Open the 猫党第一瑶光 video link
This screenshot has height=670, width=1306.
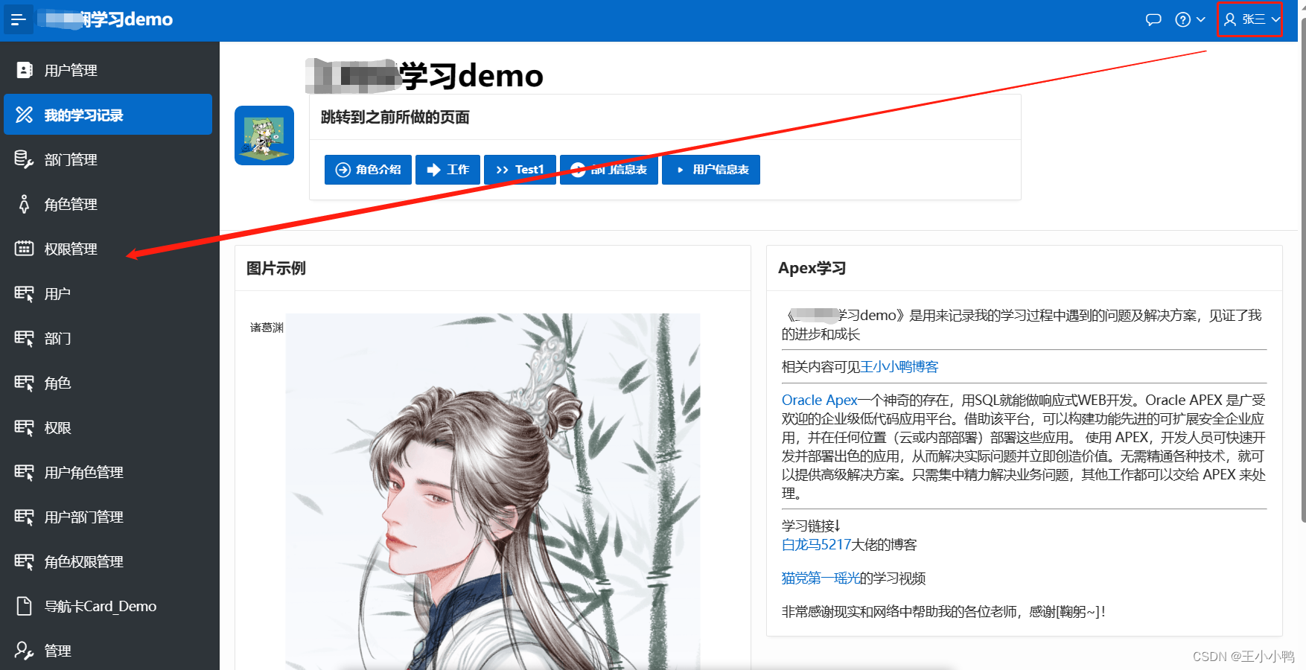coord(821,578)
